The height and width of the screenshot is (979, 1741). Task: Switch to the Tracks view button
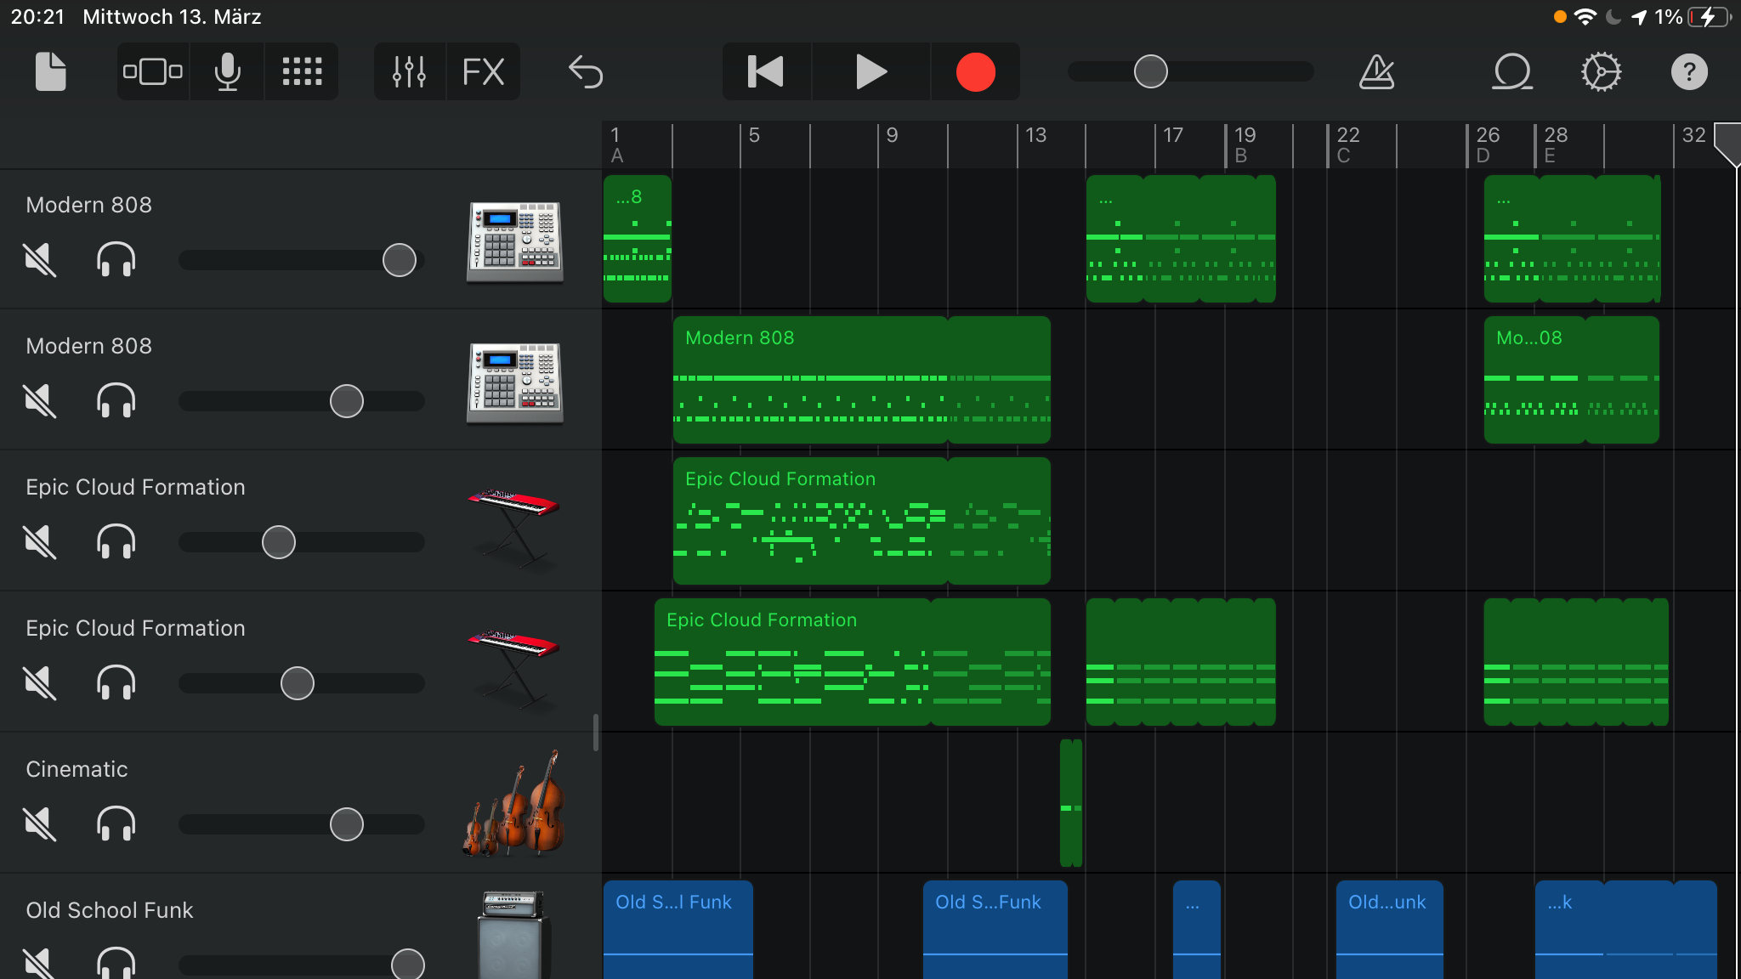point(153,72)
